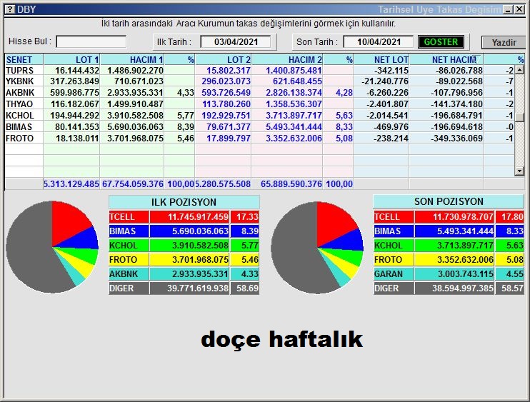Click blue BIMAS swatch in ILK POZISYON
The width and height of the screenshot is (530, 402).
coord(129,231)
